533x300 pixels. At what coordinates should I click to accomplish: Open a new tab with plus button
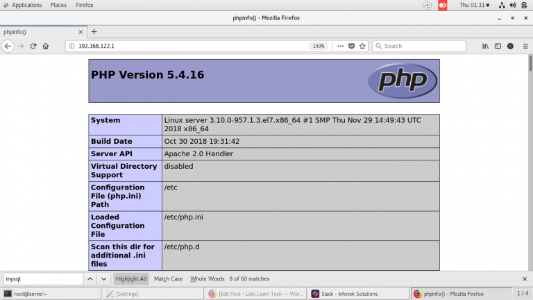pyautogui.click(x=94, y=32)
